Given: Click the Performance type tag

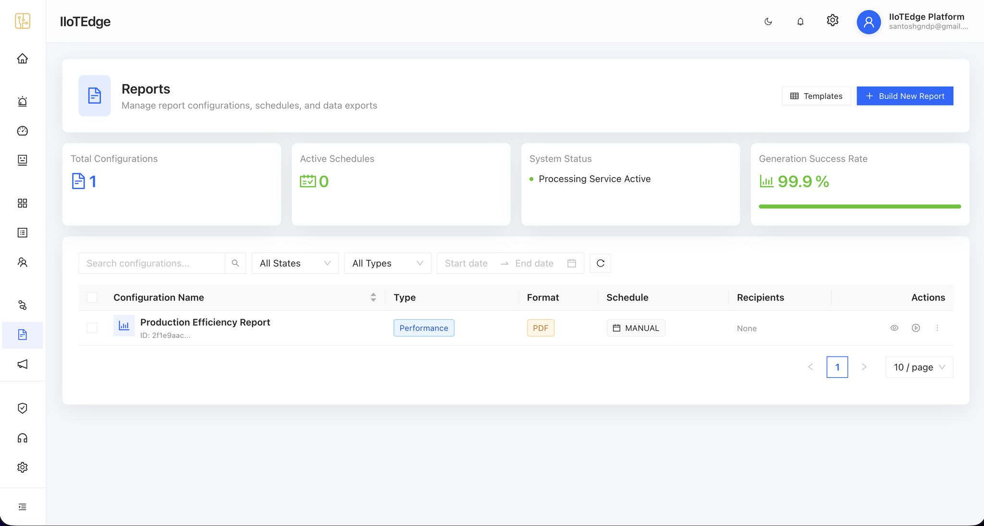Looking at the screenshot, I should [x=424, y=328].
